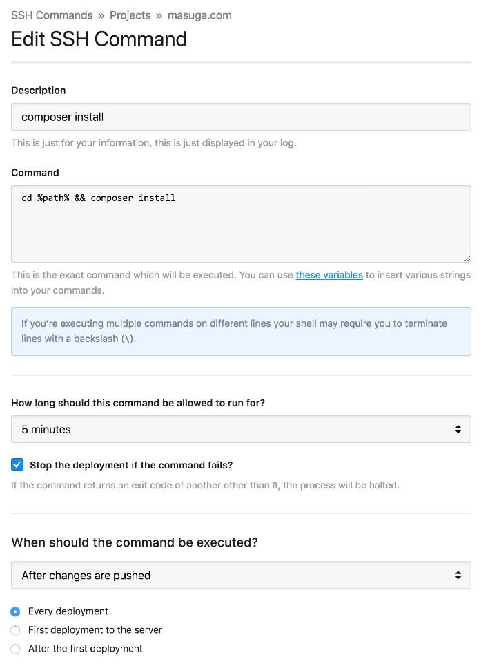
Task: Open the SSH Commands breadcrumb link
Action: [x=51, y=15]
